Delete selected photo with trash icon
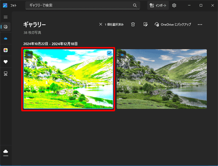This screenshot has height=166, width=218. (x=133, y=24)
